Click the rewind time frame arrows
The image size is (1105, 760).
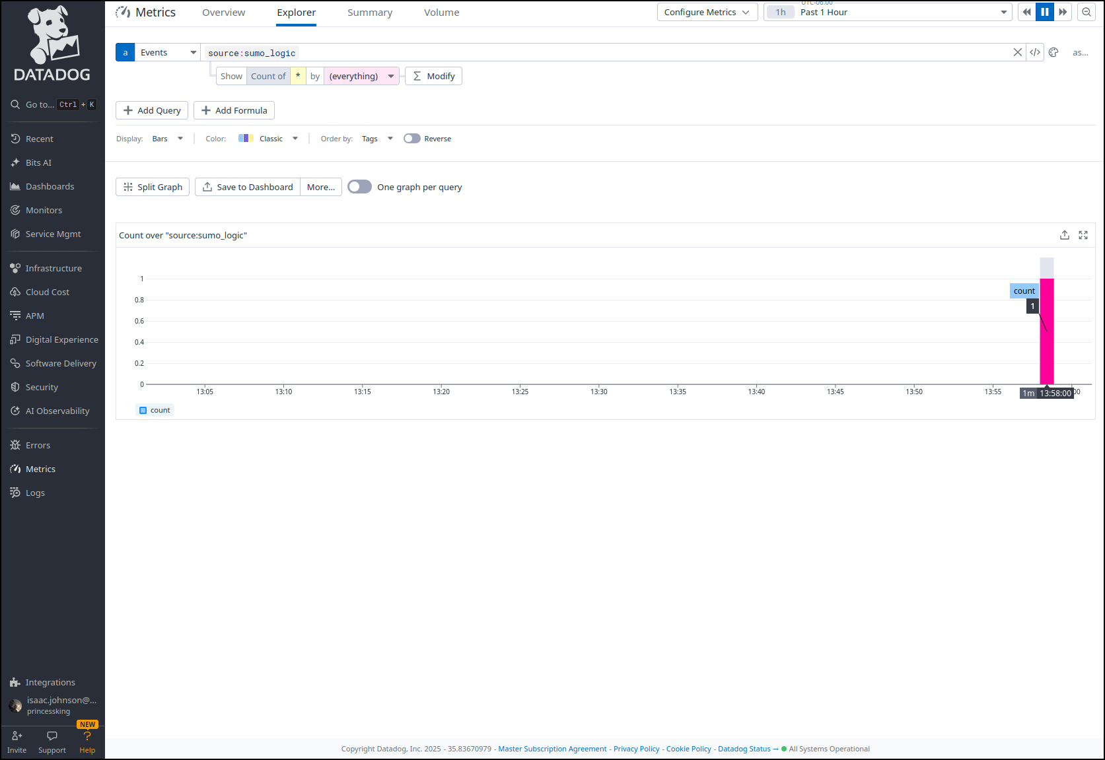click(1027, 12)
